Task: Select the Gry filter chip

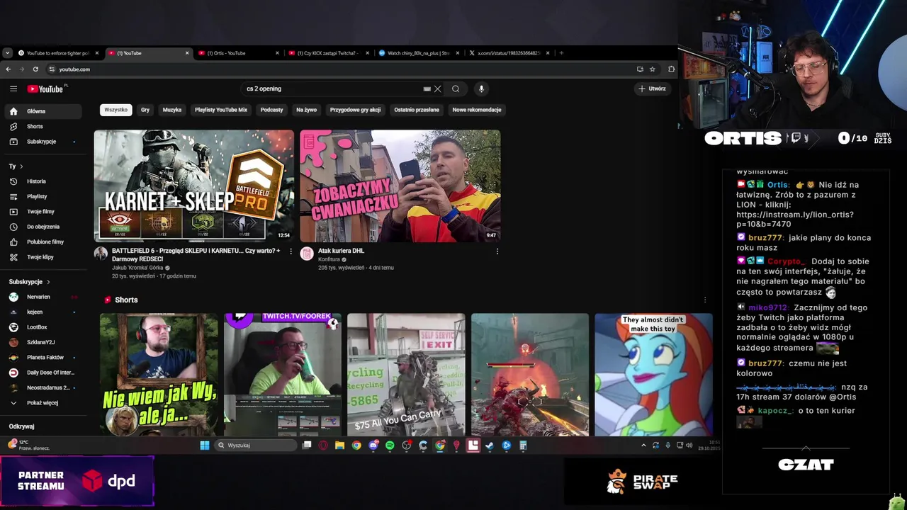Action: (x=145, y=110)
